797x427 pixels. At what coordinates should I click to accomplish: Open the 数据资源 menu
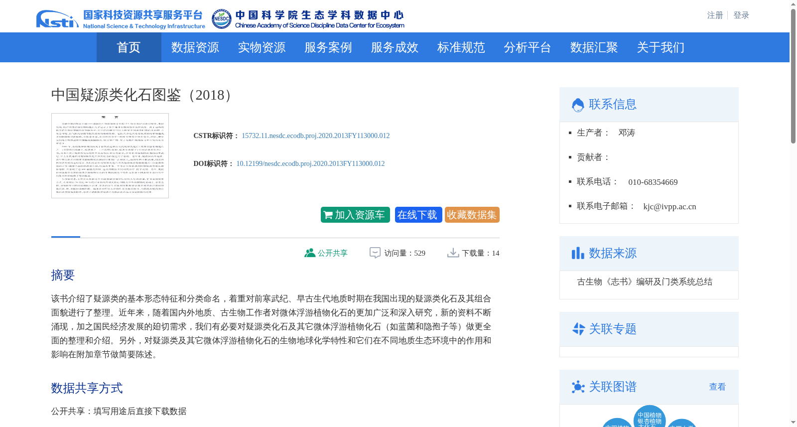[195, 47]
